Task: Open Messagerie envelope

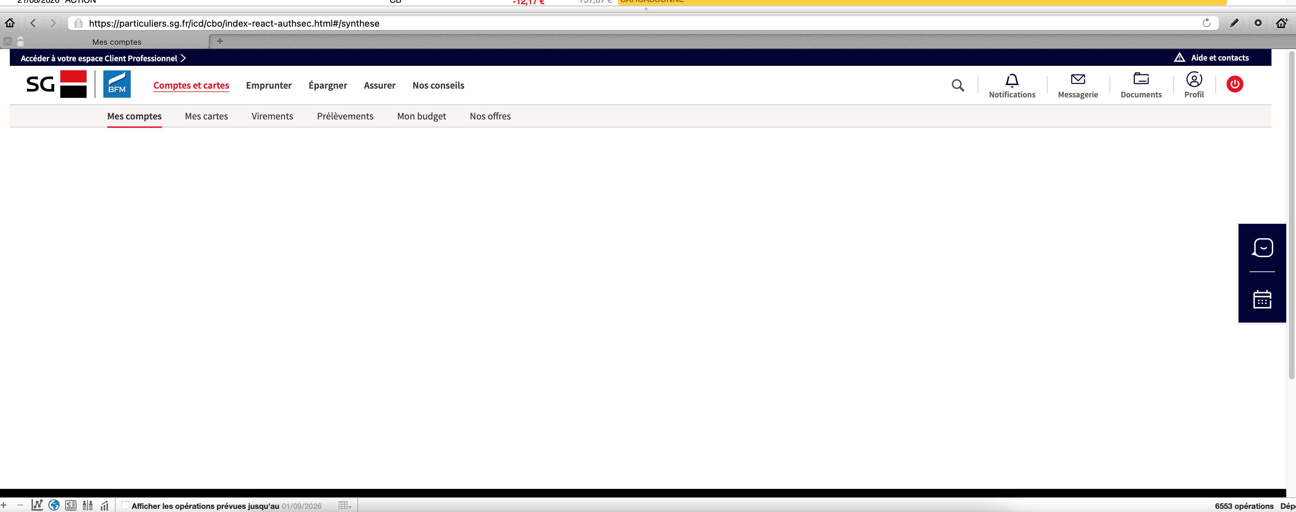Action: 1078,86
